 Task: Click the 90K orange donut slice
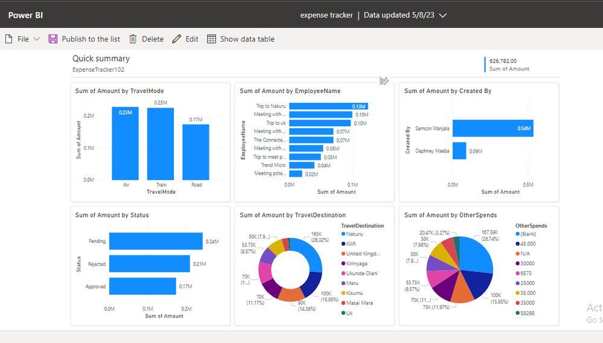[x=291, y=294]
